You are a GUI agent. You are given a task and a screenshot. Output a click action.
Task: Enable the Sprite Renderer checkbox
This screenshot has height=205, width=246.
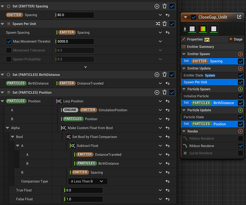[241, 153]
